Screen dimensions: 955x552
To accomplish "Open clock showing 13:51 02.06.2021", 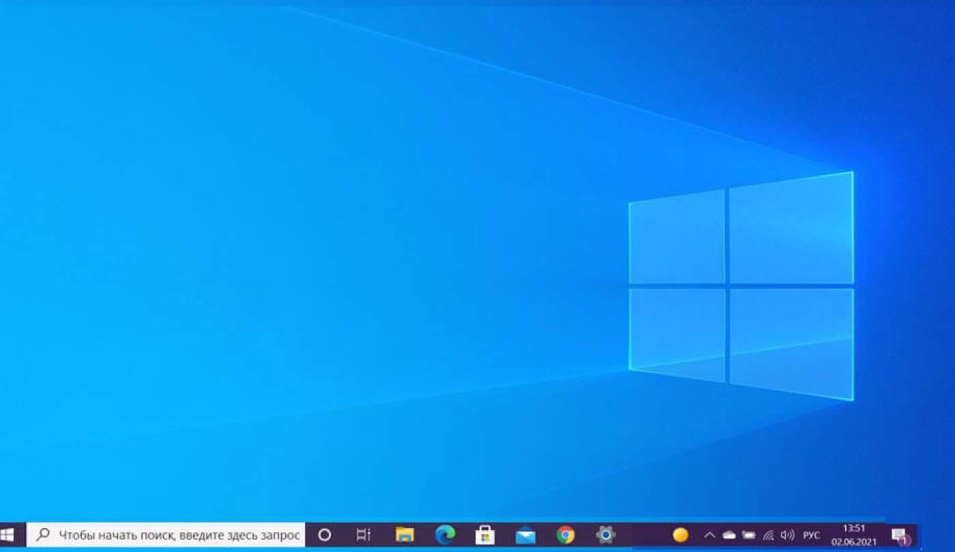I will (x=854, y=535).
